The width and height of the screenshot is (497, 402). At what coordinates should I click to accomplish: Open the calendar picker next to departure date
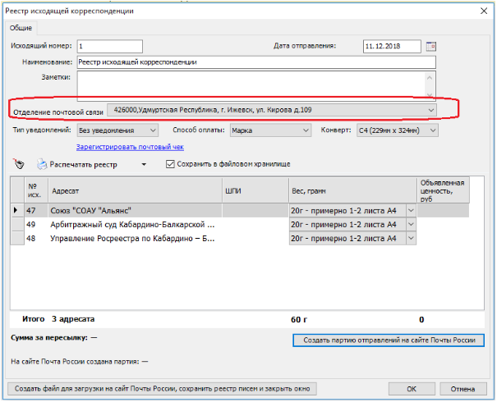(x=431, y=46)
